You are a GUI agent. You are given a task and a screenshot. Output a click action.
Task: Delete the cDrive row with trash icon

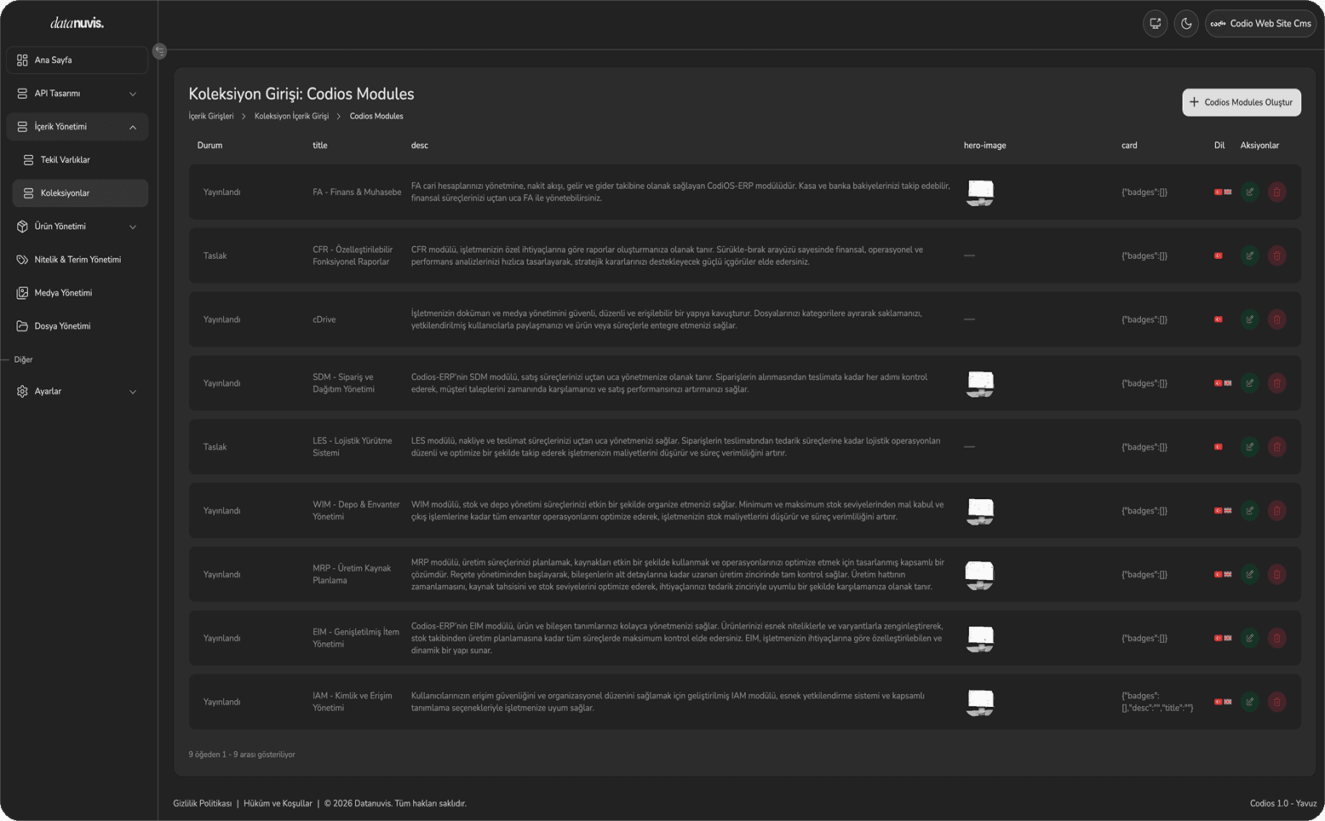pos(1276,319)
